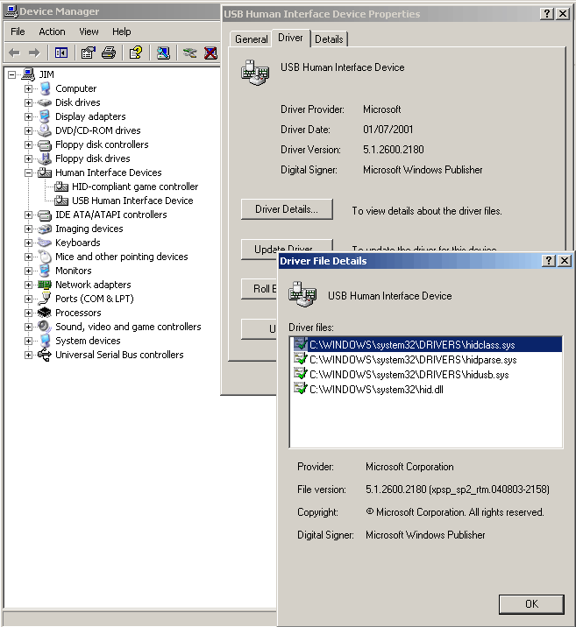Expand the Keyboards node
The height and width of the screenshot is (627, 576).
point(28,243)
